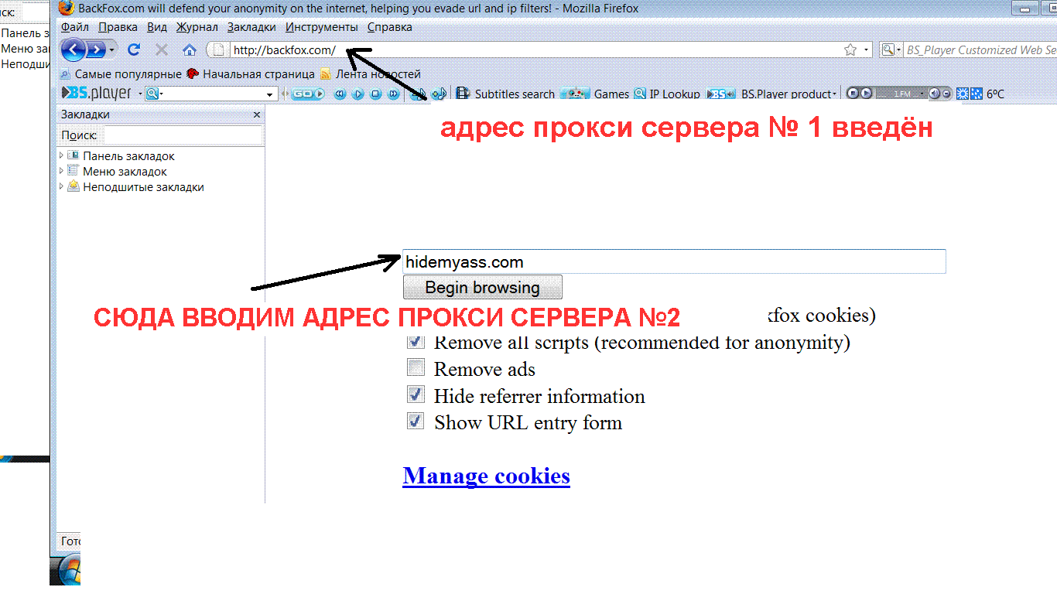Screen dimensions: 1057x594
Task: Click the BS.Player product logo icon
Action: pos(721,94)
